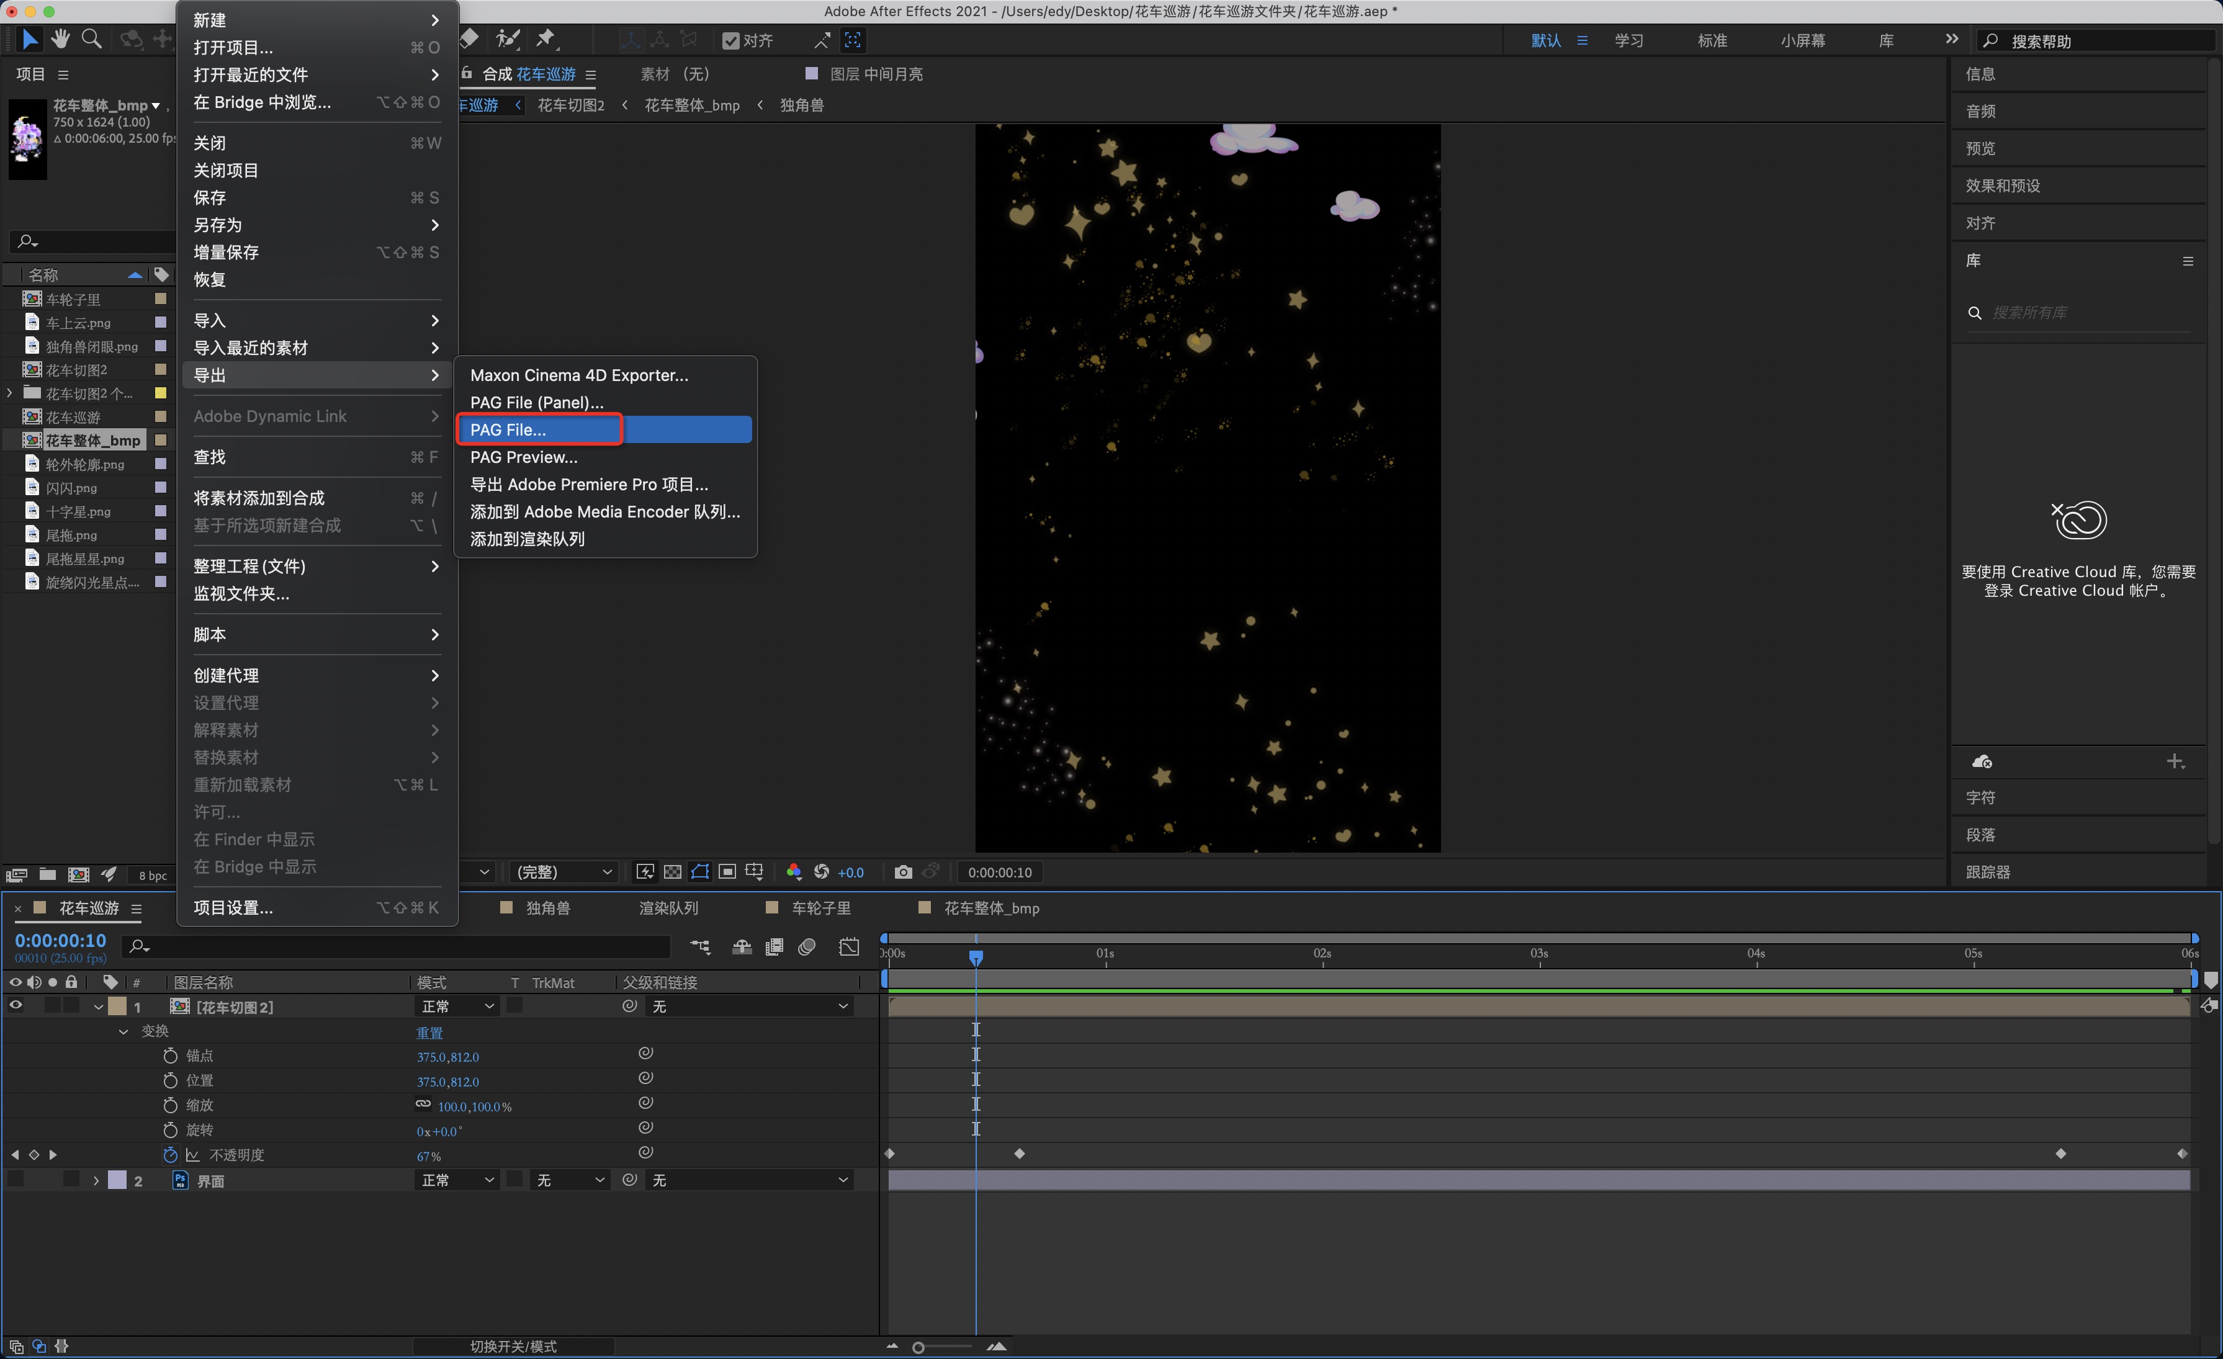The image size is (2223, 1359).
Task: Click the graph editor icon in timeline
Action: 848,946
